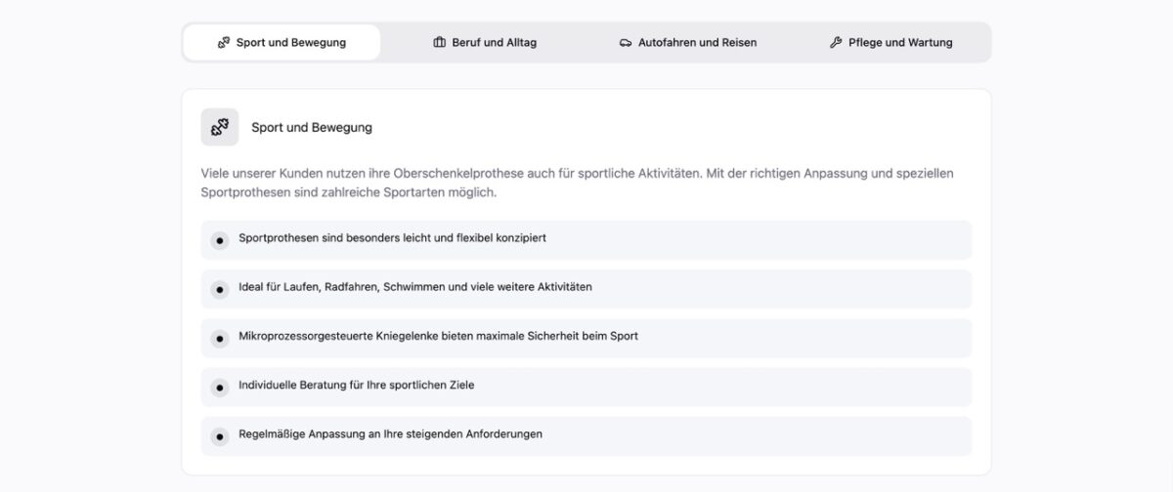
Task: Click the bullet dot beside Regelmäßige Anpassung
Action: pyautogui.click(x=220, y=436)
